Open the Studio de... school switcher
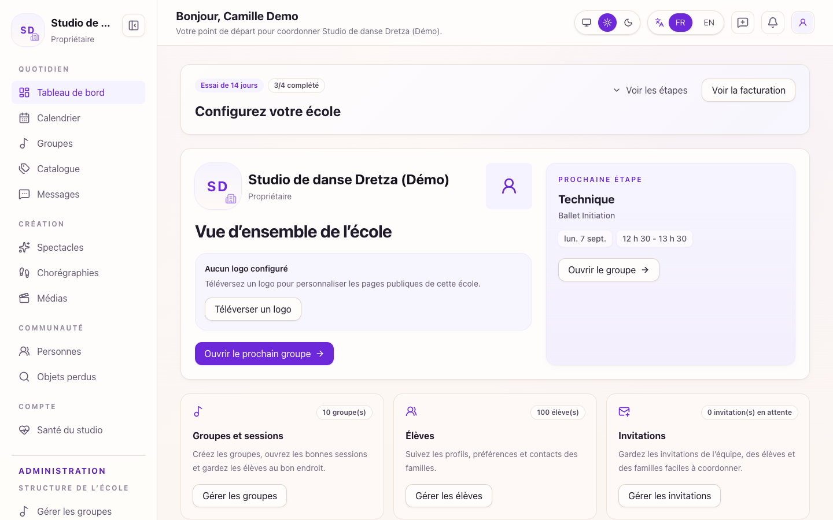 click(61, 30)
